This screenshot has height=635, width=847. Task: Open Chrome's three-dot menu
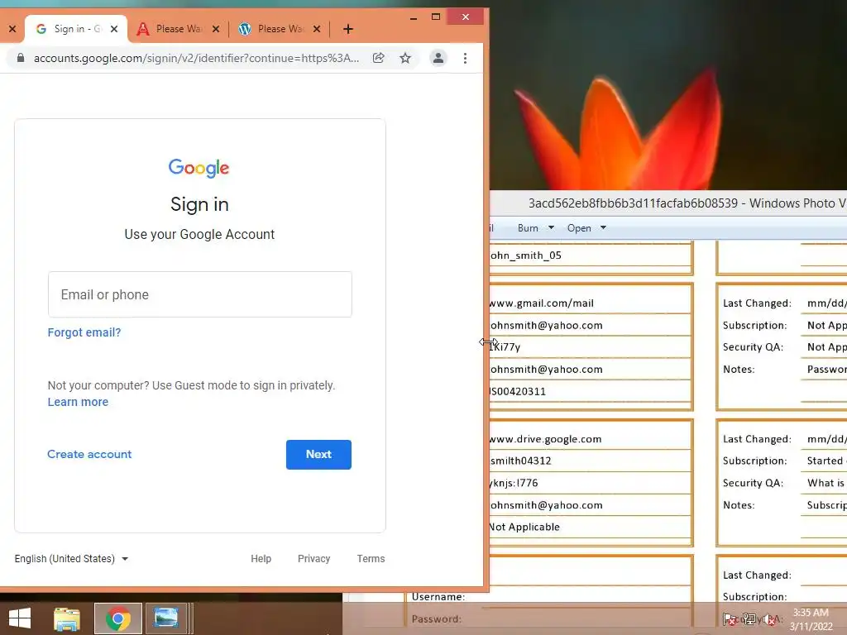click(x=465, y=58)
